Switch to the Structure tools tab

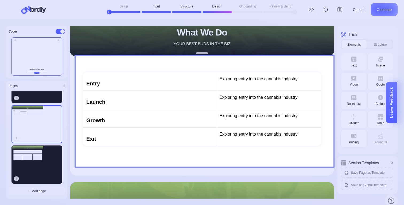[x=380, y=45]
